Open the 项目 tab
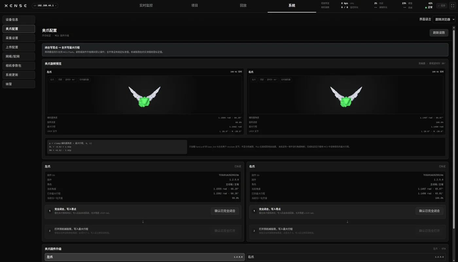Viewport: 458px width, 262px height. tap(195, 6)
